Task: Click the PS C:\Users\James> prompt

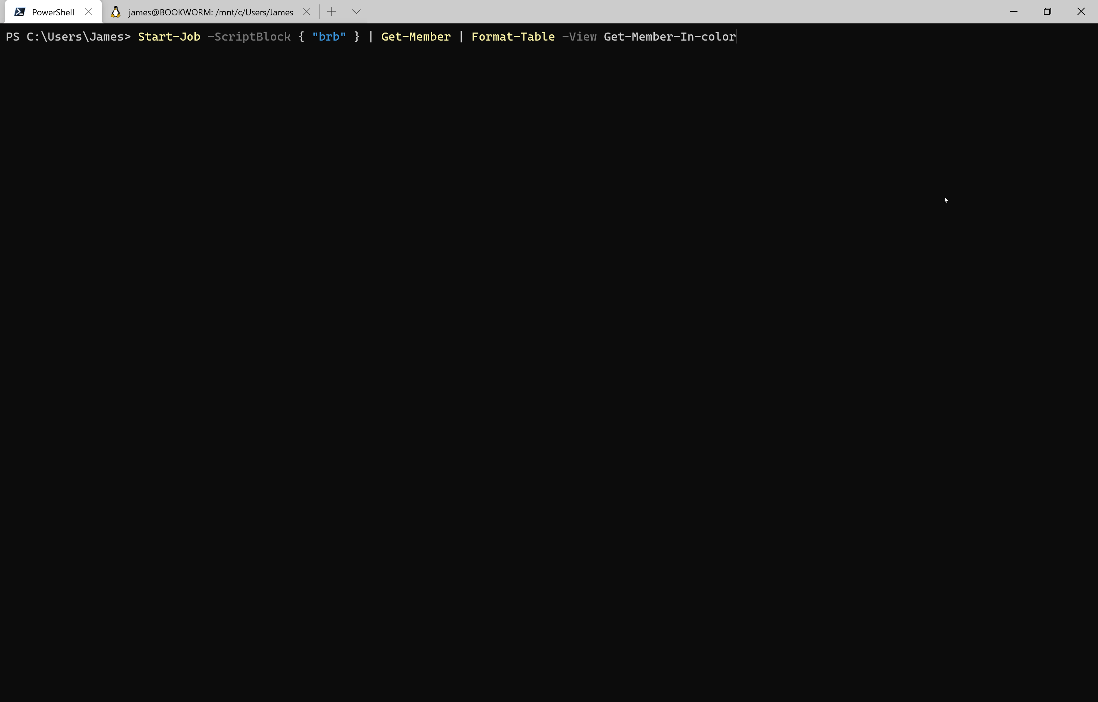Action: coord(68,37)
